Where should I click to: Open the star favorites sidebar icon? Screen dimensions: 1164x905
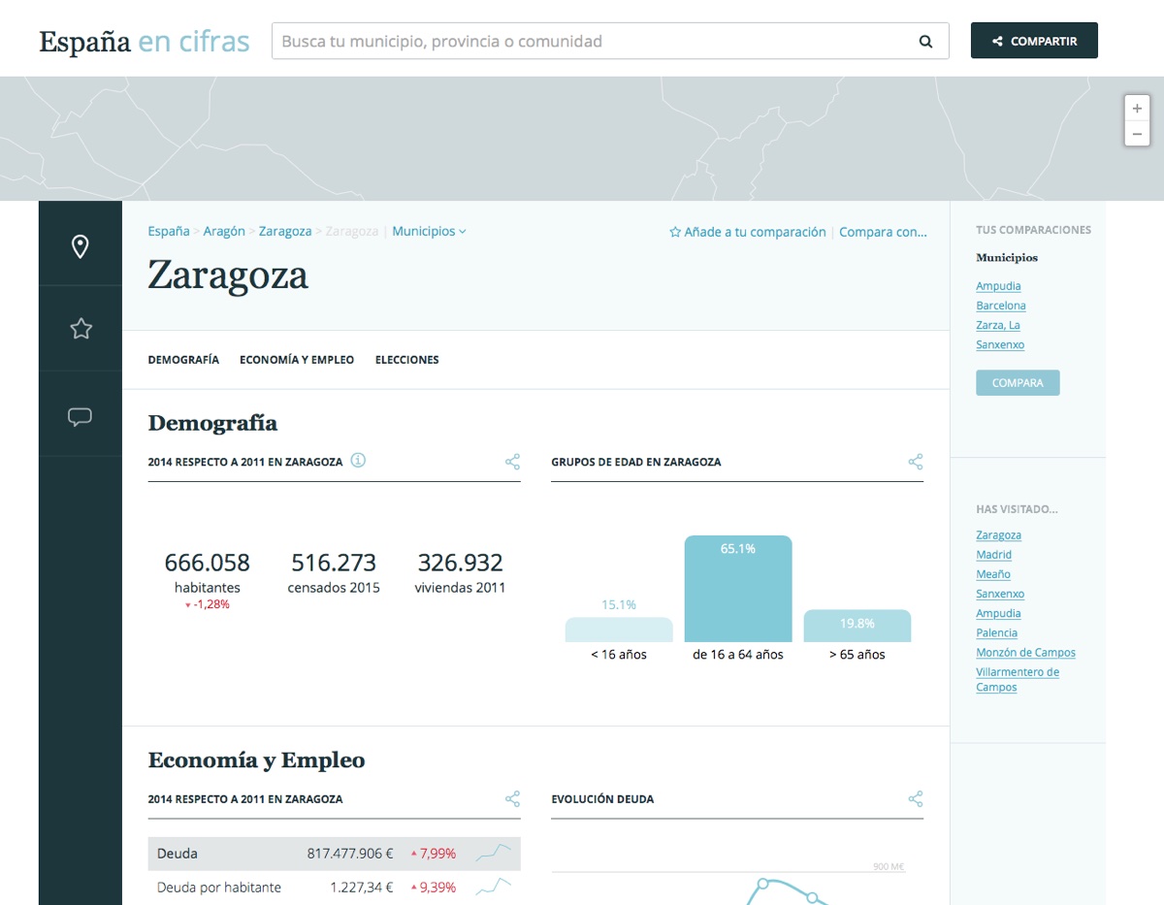tap(81, 329)
